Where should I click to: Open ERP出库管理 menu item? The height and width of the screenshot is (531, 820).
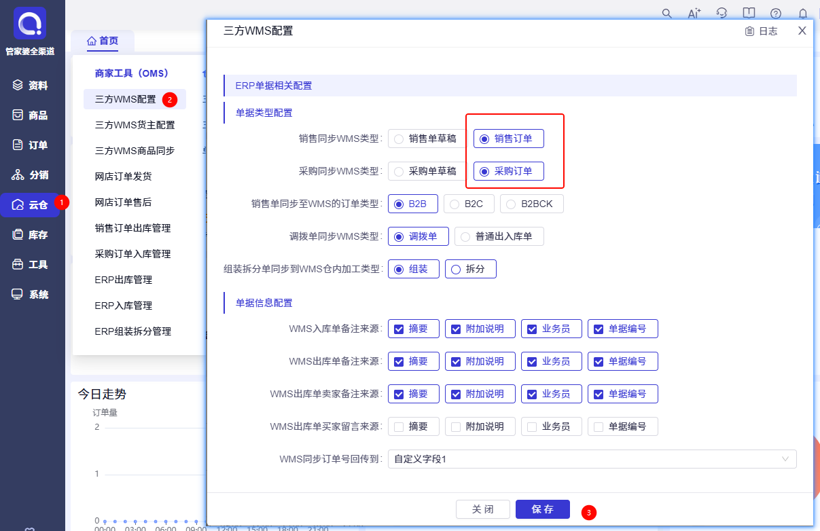123,280
